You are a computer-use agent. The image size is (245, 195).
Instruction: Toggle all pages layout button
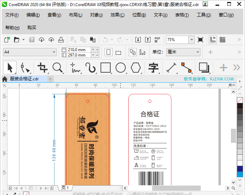133,52
